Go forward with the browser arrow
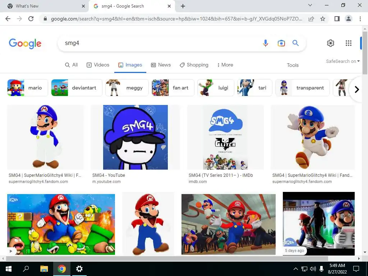 point(19,19)
